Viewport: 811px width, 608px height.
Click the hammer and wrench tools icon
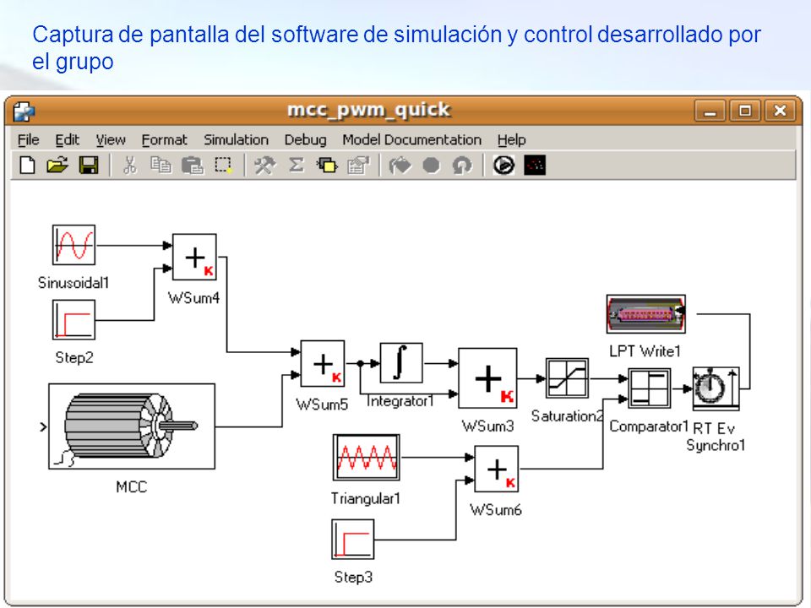coord(264,166)
